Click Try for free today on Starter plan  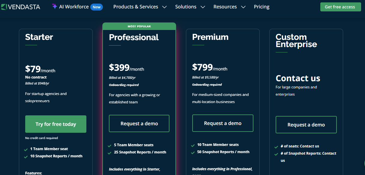(x=55, y=124)
